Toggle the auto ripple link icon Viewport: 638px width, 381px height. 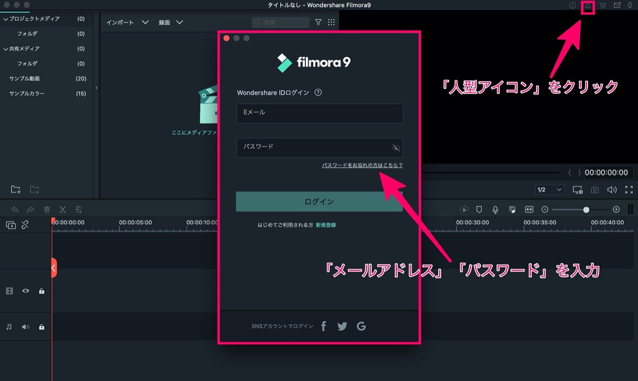coord(26,225)
